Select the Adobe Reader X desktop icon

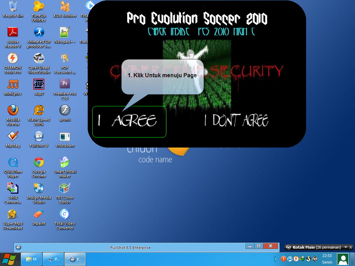coord(13,37)
